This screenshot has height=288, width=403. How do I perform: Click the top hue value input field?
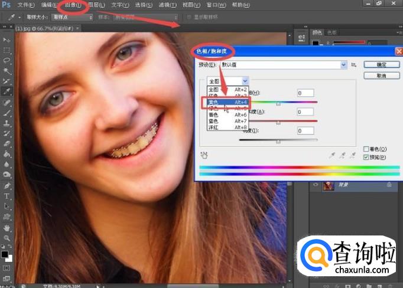click(x=305, y=93)
